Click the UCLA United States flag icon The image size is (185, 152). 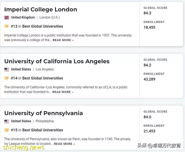[x=7, y=69]
